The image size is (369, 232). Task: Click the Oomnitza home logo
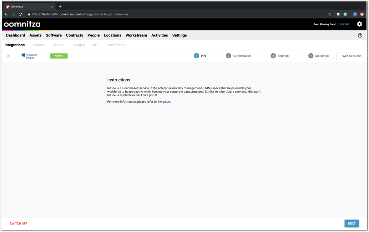coord(22,24)
